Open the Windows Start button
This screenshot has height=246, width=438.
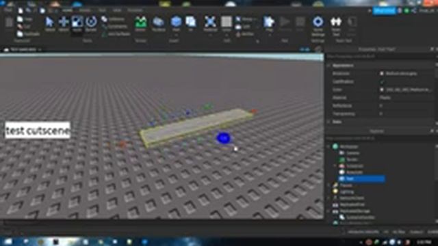pos(8,241)
